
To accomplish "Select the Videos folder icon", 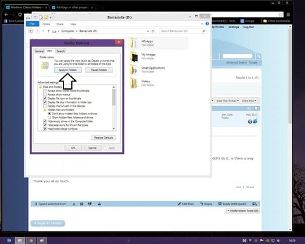I will tap(134, 83).
